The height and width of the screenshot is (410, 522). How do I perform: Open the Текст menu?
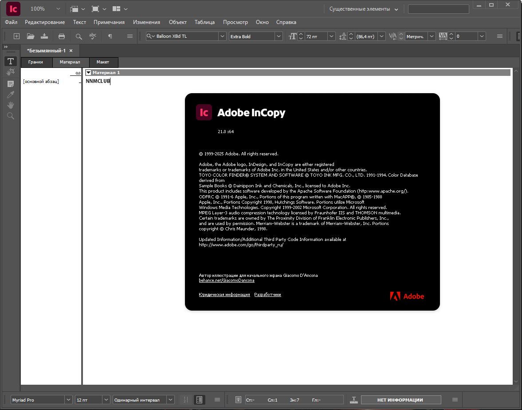[x=79, y=22]
